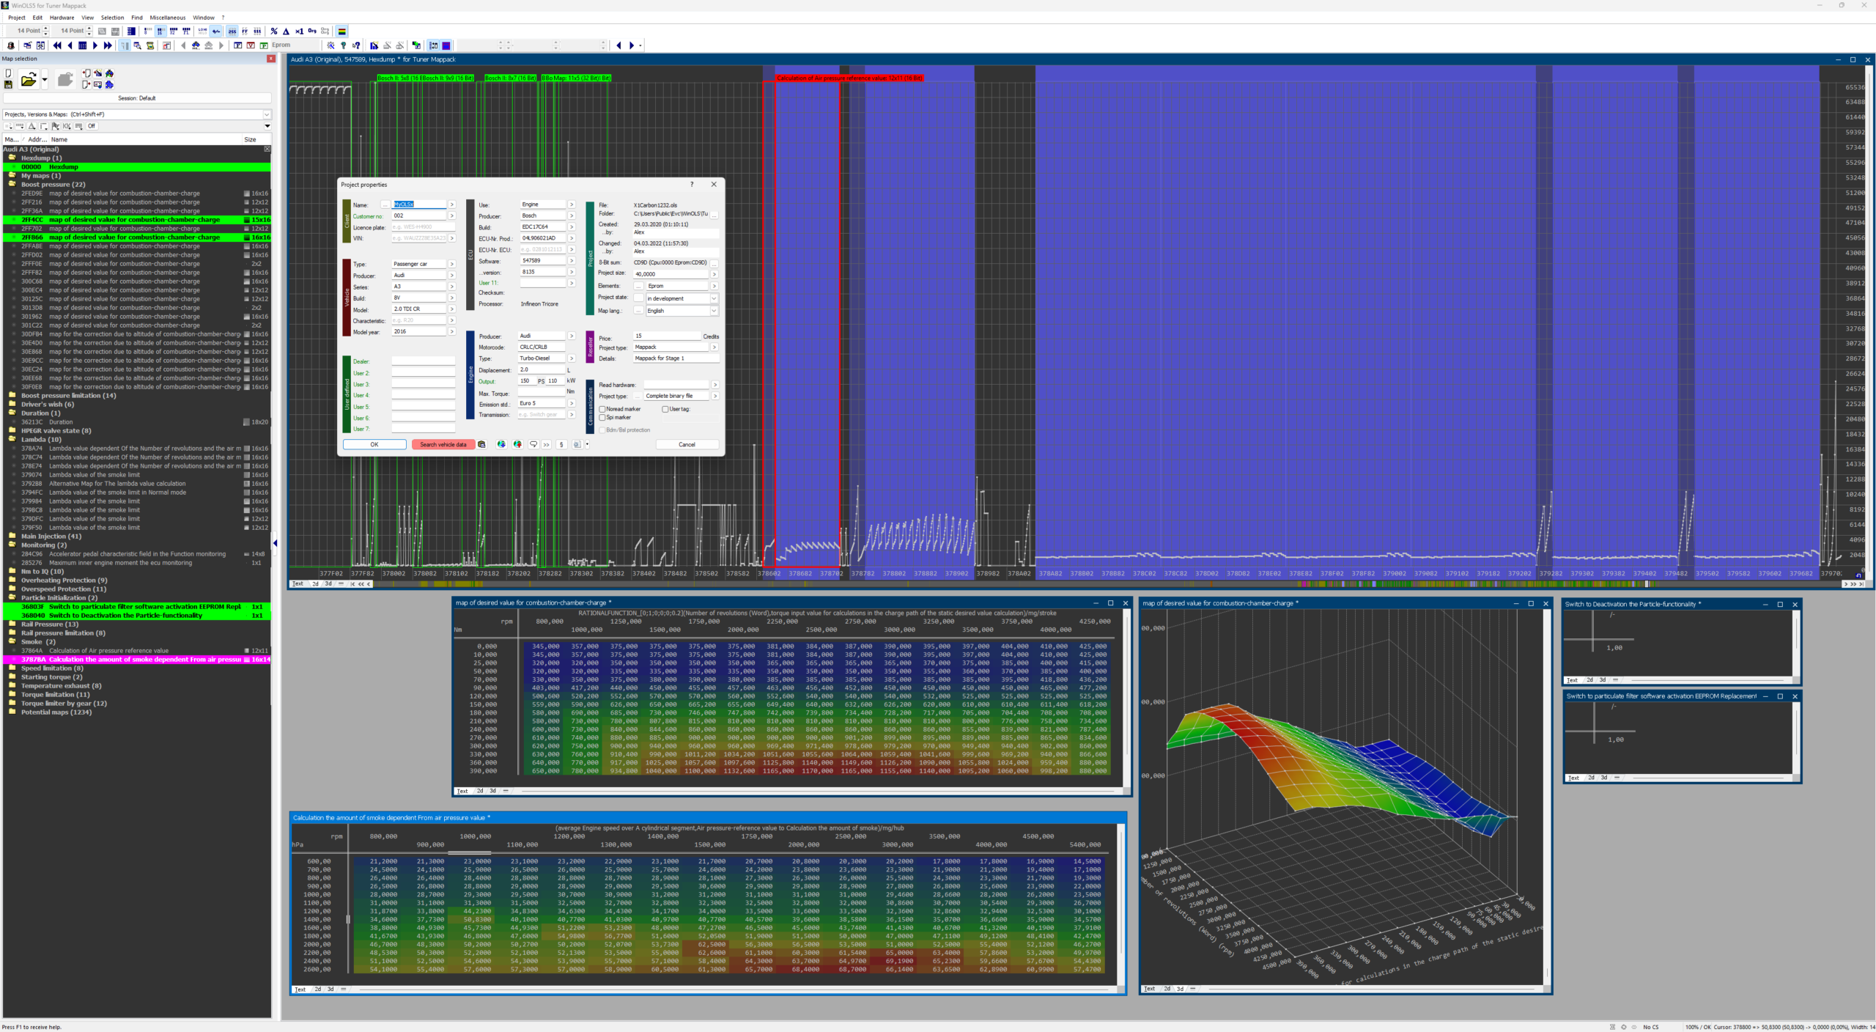The image size is (1876, 1032).
Task: Click the fast-forward double arrow toolbar icon
Action: (x=108, y=45)
